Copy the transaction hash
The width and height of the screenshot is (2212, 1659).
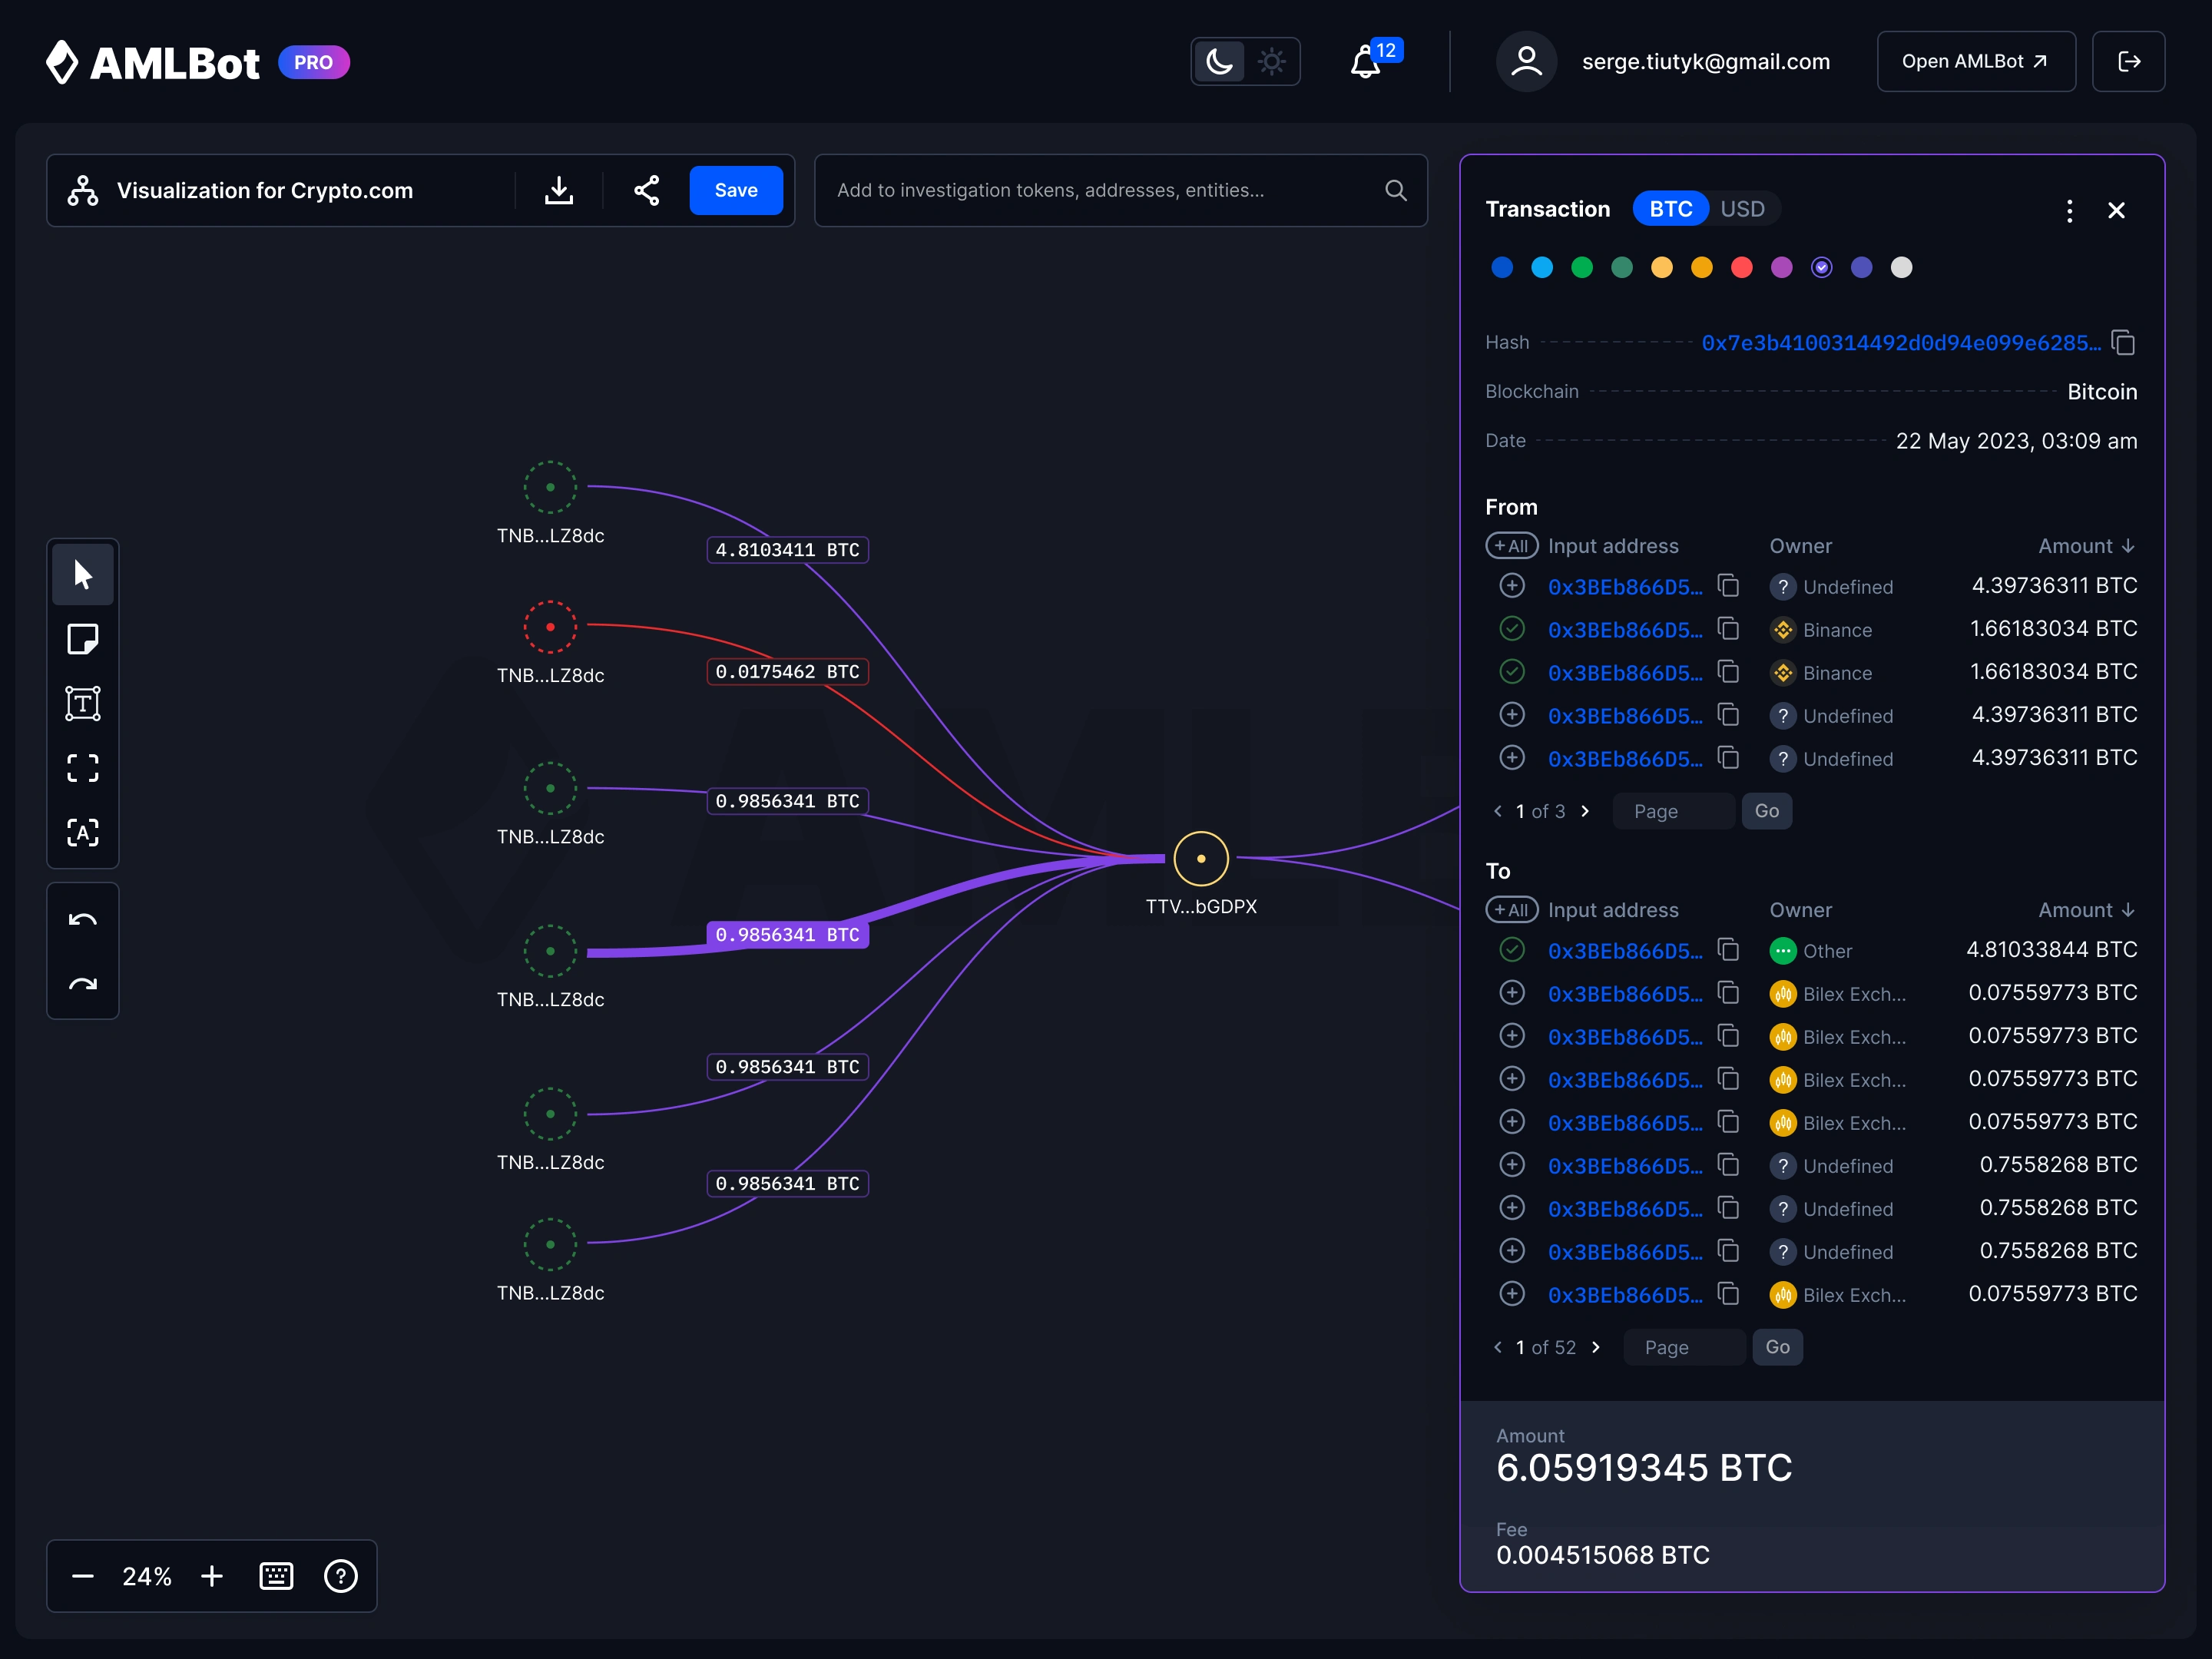tap(2123, 343)
